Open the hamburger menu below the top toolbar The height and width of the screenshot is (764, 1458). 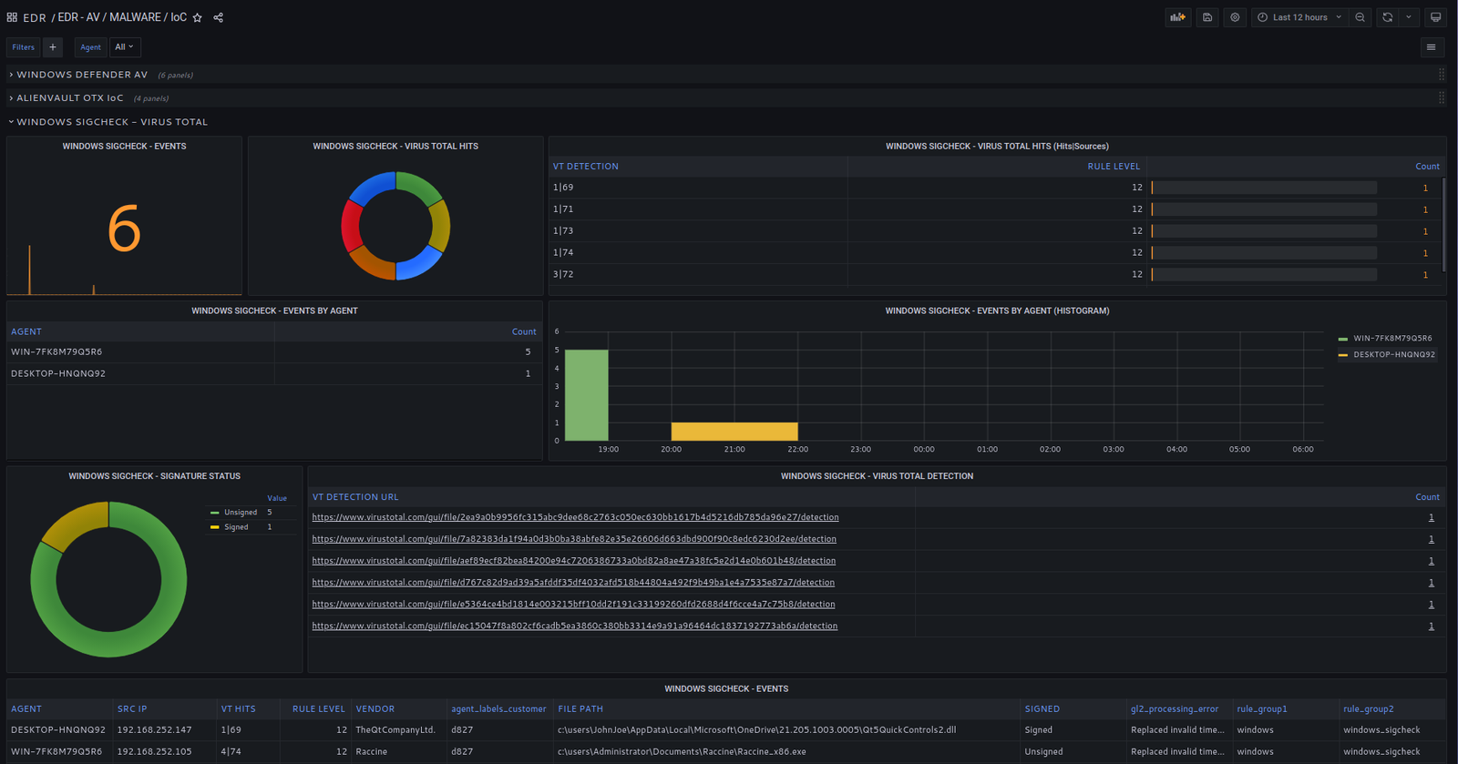[x=1431, y=47]
